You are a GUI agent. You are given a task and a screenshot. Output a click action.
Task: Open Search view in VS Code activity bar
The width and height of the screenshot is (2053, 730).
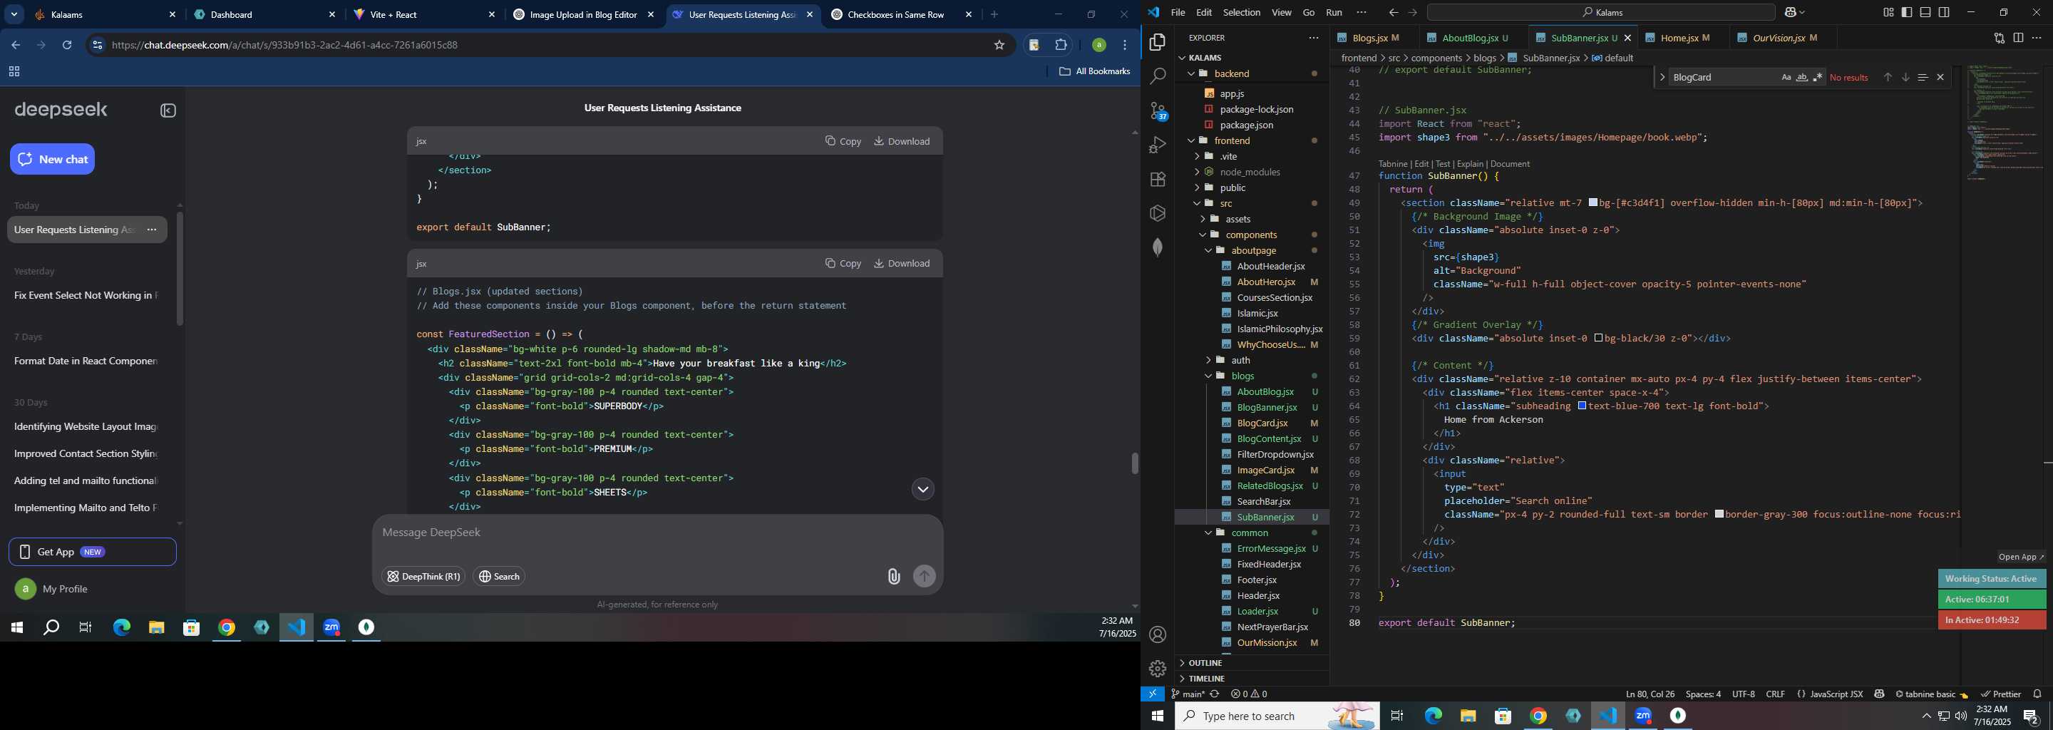click(x=1157, y=76)
